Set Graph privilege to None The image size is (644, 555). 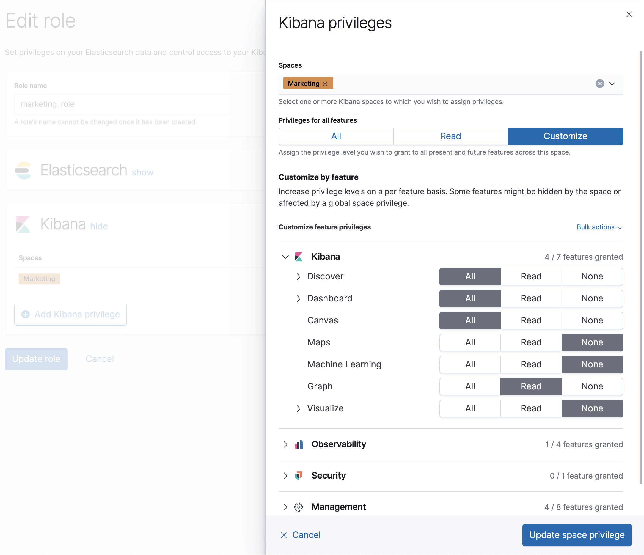[x=592, y=386]
